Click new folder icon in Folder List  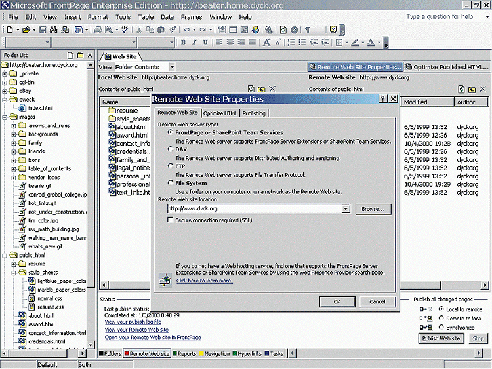point(80,56)
